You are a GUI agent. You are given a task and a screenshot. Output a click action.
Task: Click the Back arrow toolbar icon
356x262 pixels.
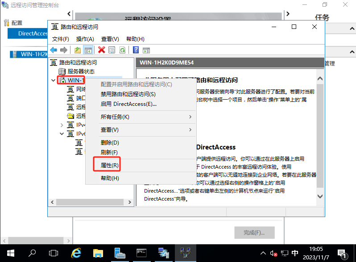click(54, 50)
